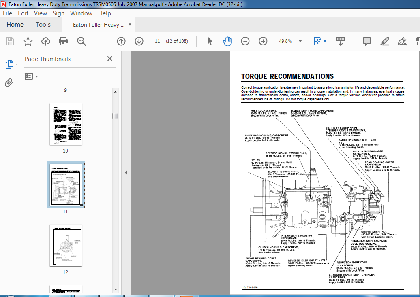
Task: Zoom in with plus icon
Action: [x=263, y=41]
